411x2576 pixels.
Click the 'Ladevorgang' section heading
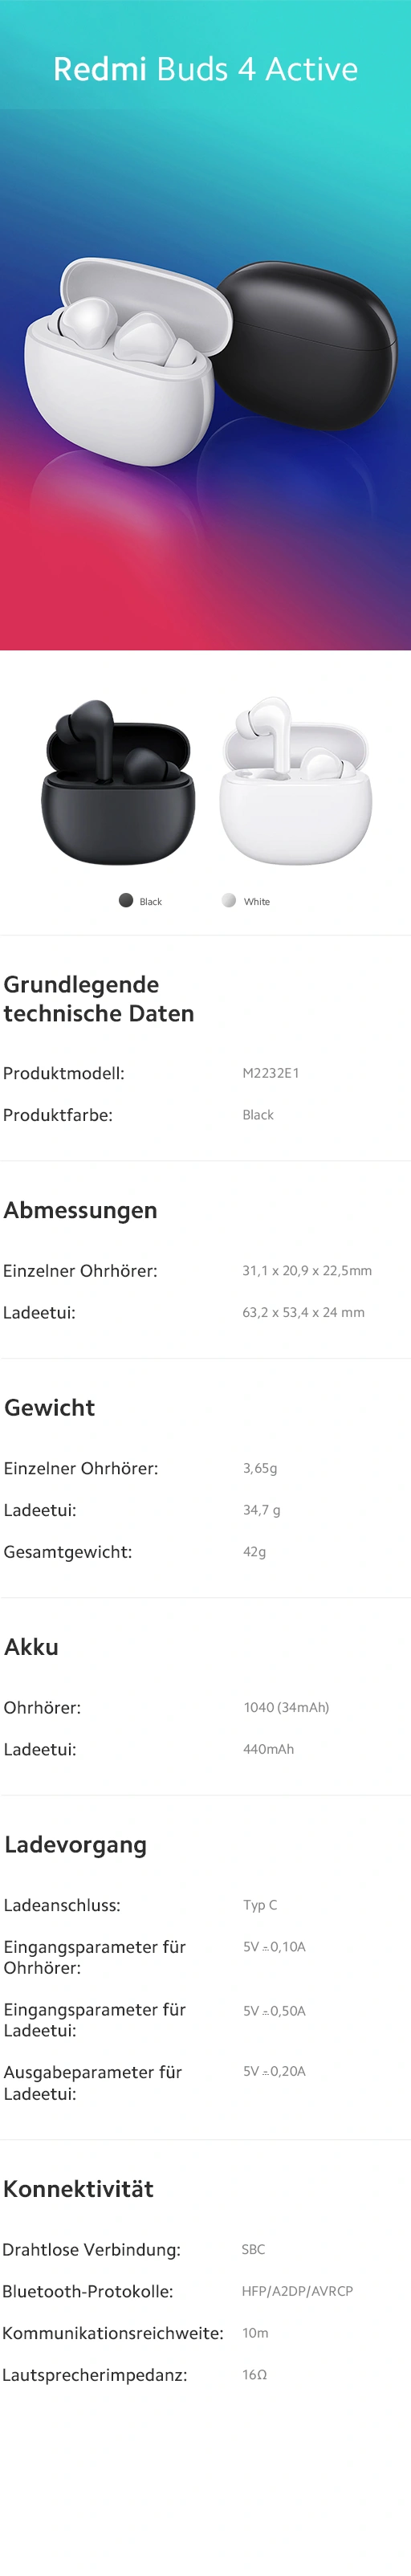click(75, 1845)
